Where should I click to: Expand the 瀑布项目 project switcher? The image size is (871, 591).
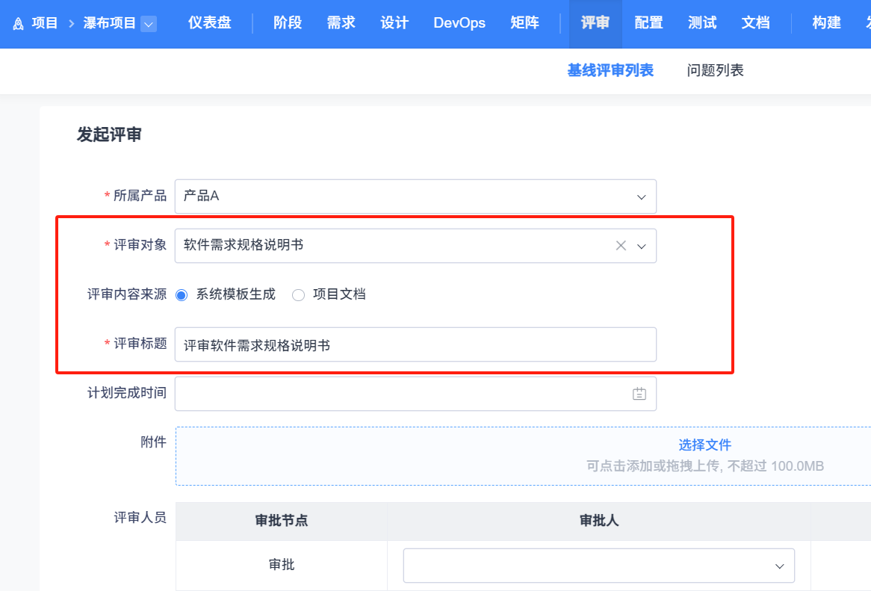[x=149, y=24]
